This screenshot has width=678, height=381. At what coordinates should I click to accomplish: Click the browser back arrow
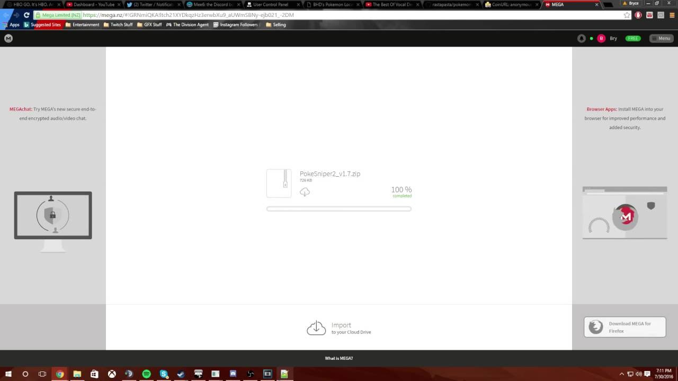6,15
